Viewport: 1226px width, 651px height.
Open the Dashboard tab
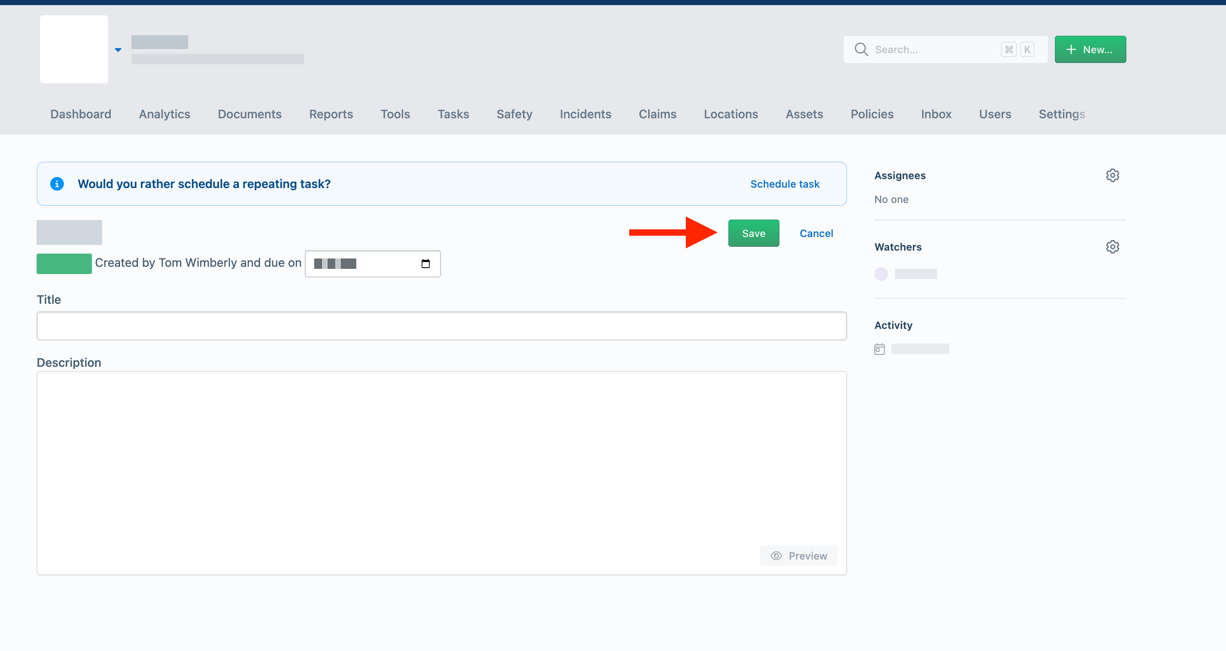pyautogui.click(x=81, y=114)
